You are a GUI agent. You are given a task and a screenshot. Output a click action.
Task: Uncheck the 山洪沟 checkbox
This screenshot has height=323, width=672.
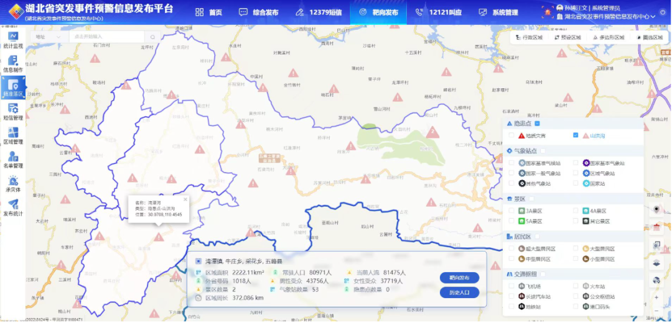click(576, 135)
